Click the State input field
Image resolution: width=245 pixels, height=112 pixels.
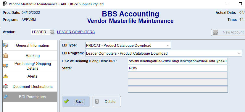click(x=178, y=68)
